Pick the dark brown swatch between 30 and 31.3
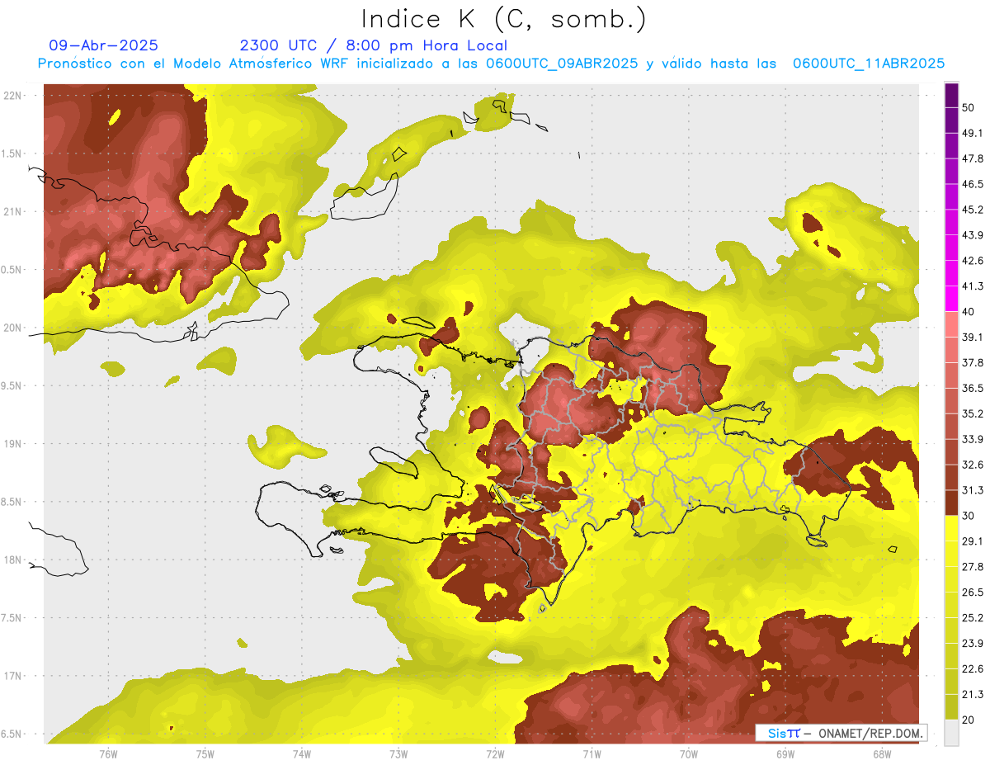Viewport: 990px width, 765px height. 951,503
